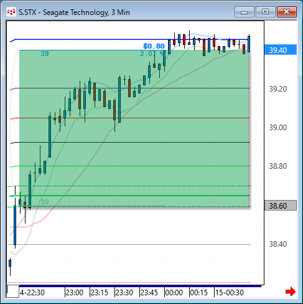This screenshot has height=304, width=303.
Task: Minimize the S.STX chart window
Action: (x=245, y=12)
